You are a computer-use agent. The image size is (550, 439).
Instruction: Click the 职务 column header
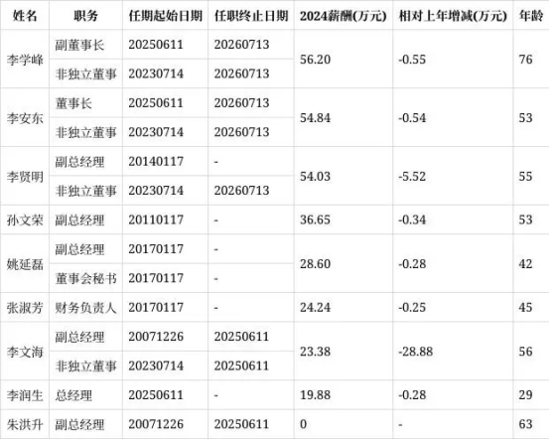pos(85,16)
